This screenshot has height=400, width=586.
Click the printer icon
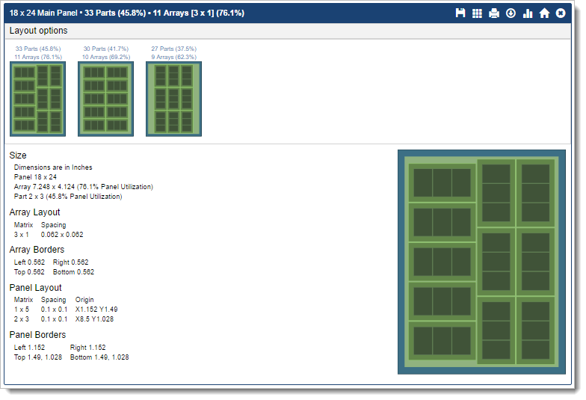pyautogui.click(x=494, y=13)
